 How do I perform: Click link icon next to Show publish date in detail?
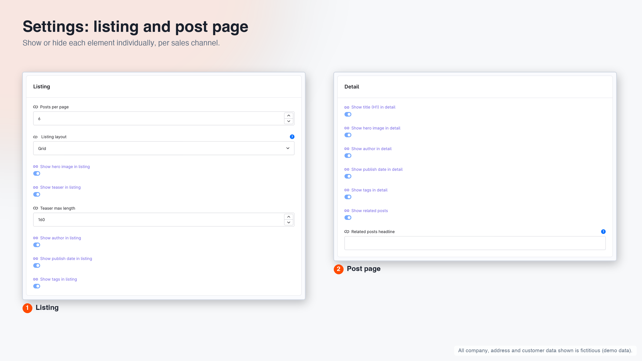click(347, 169)
